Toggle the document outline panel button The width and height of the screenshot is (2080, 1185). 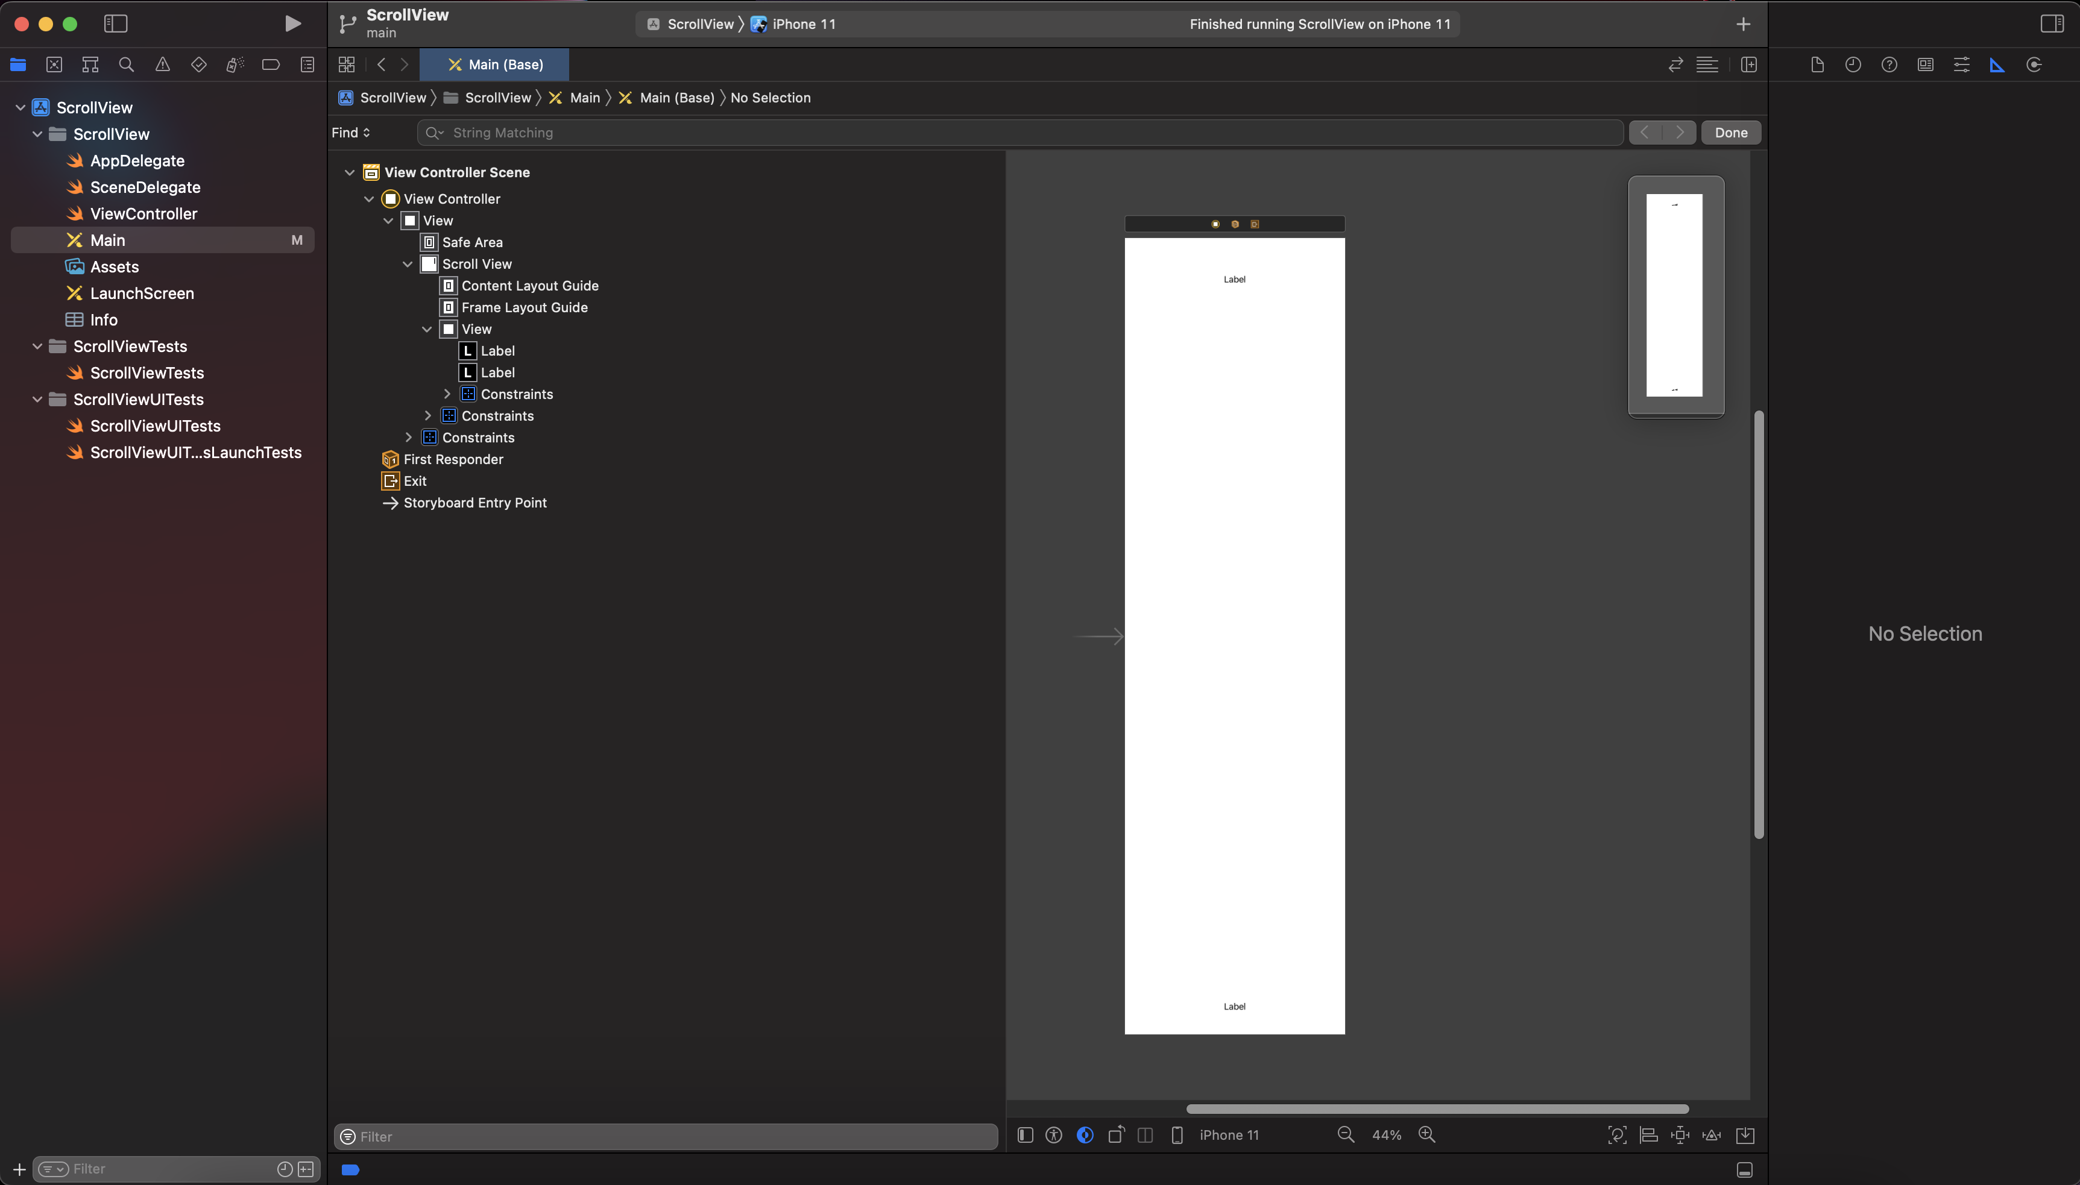tap(1025, 1134)
